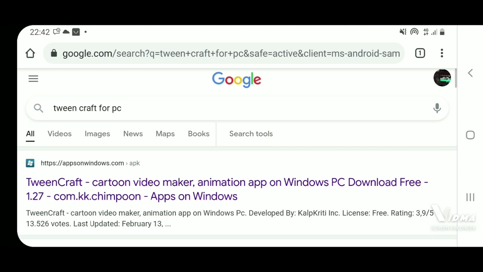
Task: Tap the shopping bag notification icon in status bar
Action: [x=76, y=32]
